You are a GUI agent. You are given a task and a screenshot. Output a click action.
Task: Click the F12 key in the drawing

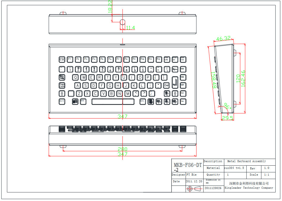pos(158,59)
